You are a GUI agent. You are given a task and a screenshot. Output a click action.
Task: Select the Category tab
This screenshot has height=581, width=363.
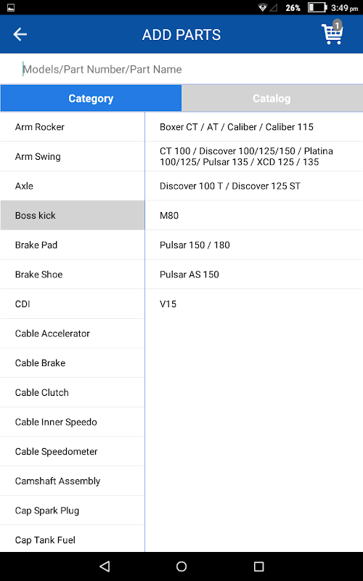tap(91, 98)
